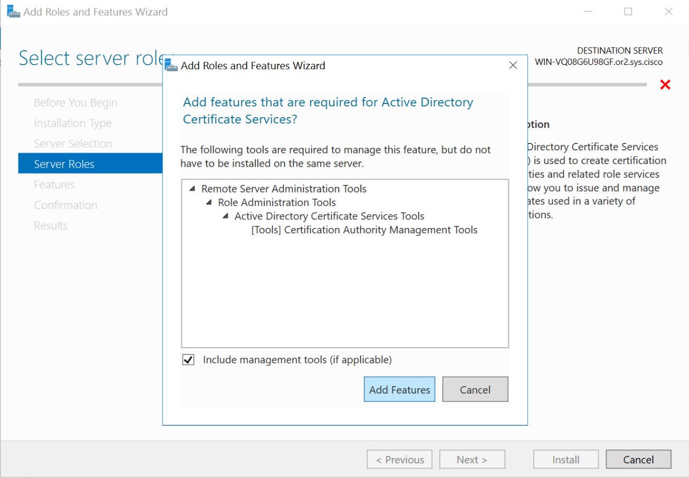This screenshot has height=478, width=689.
Task: Click the red X error icon
Action: [x=665, y=84]
